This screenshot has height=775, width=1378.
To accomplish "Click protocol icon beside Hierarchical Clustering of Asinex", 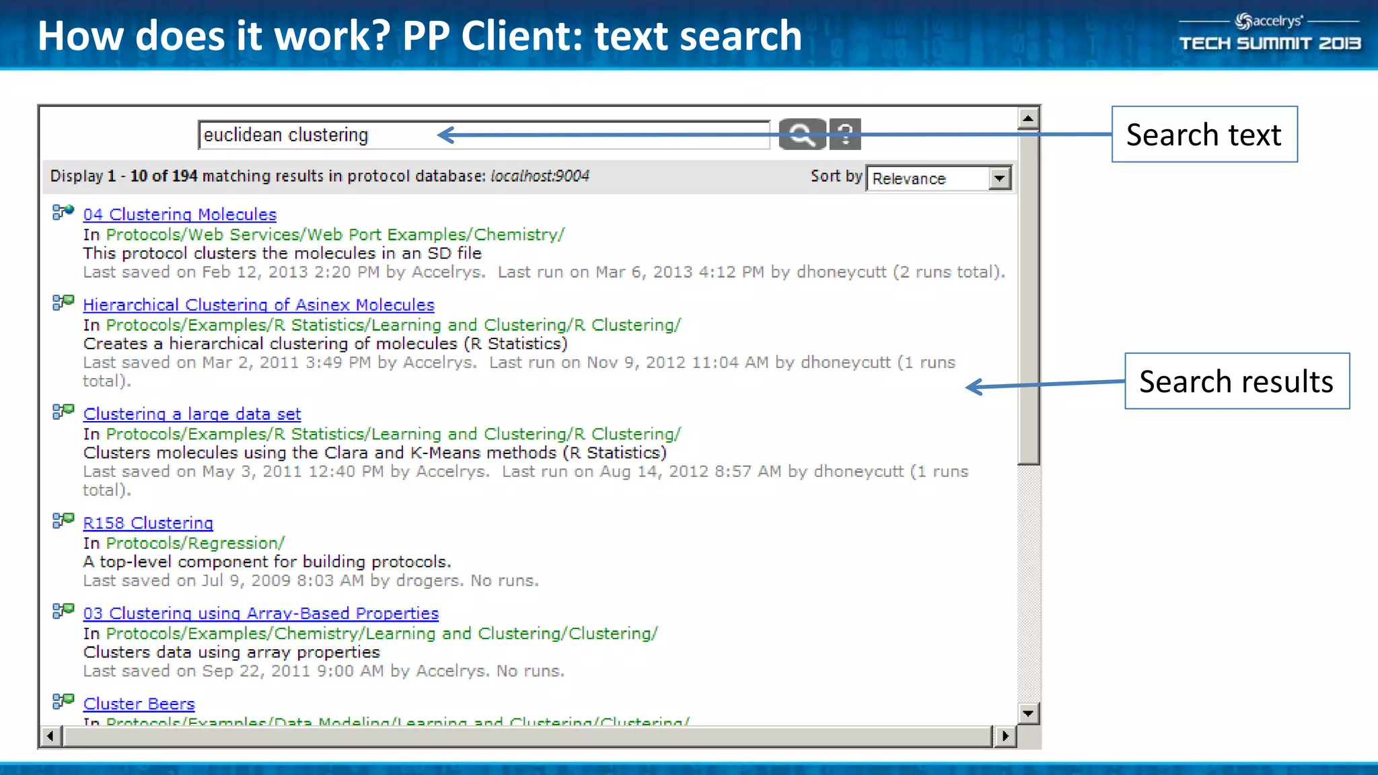I will 63,303.
